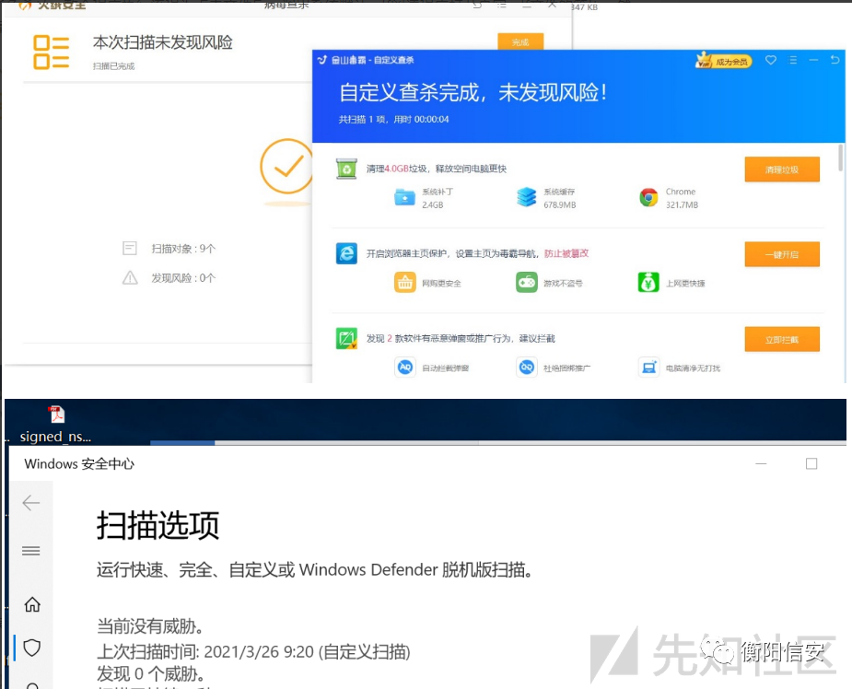The image size is (852, 689).
Task: Click the orange checkmark circle in Huorong
Action: 286,167
